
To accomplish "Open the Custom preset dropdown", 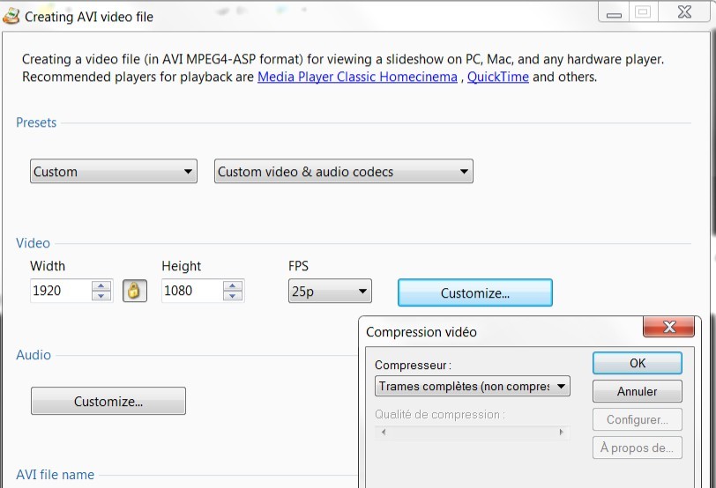I will coord(114,172).
